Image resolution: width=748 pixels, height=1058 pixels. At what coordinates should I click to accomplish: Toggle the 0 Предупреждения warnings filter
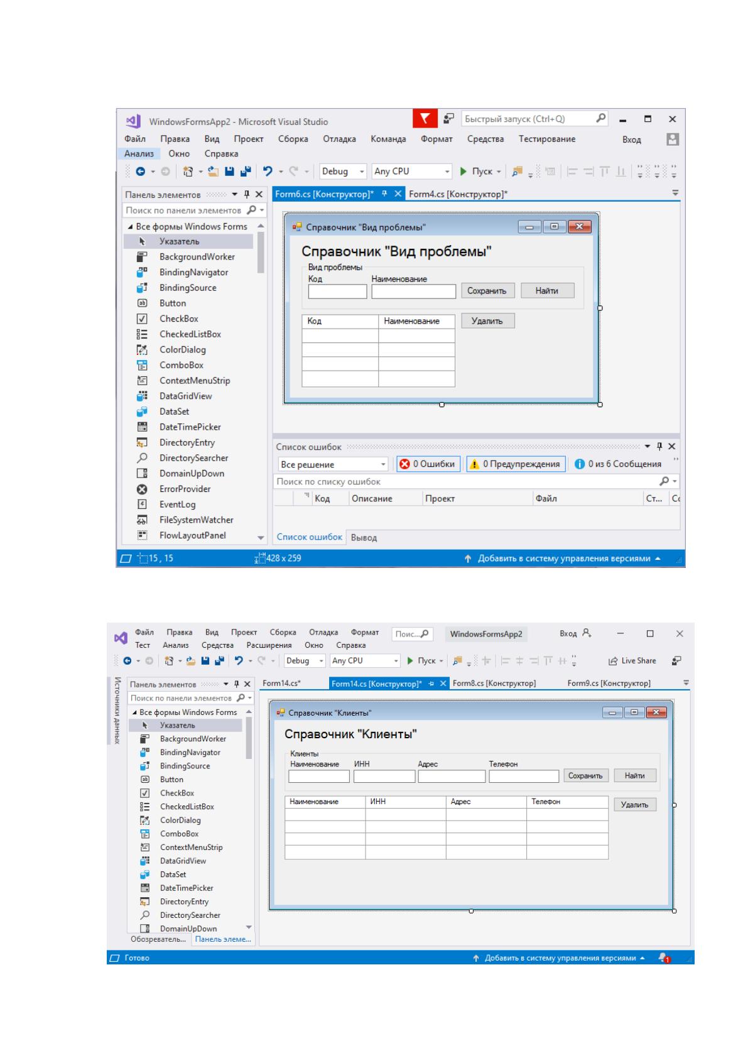(516, 464)
